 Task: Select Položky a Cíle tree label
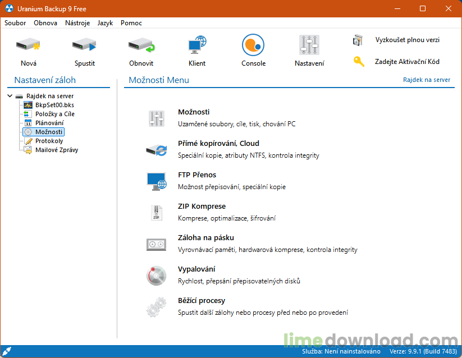pyautogui.click(x=55, y=114)
